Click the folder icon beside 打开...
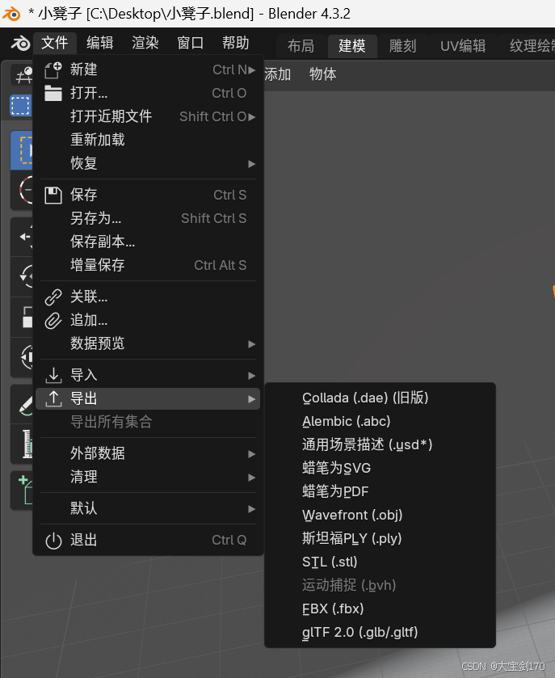Viewport: 555px width, 678px height. click(x=53, y=93)
